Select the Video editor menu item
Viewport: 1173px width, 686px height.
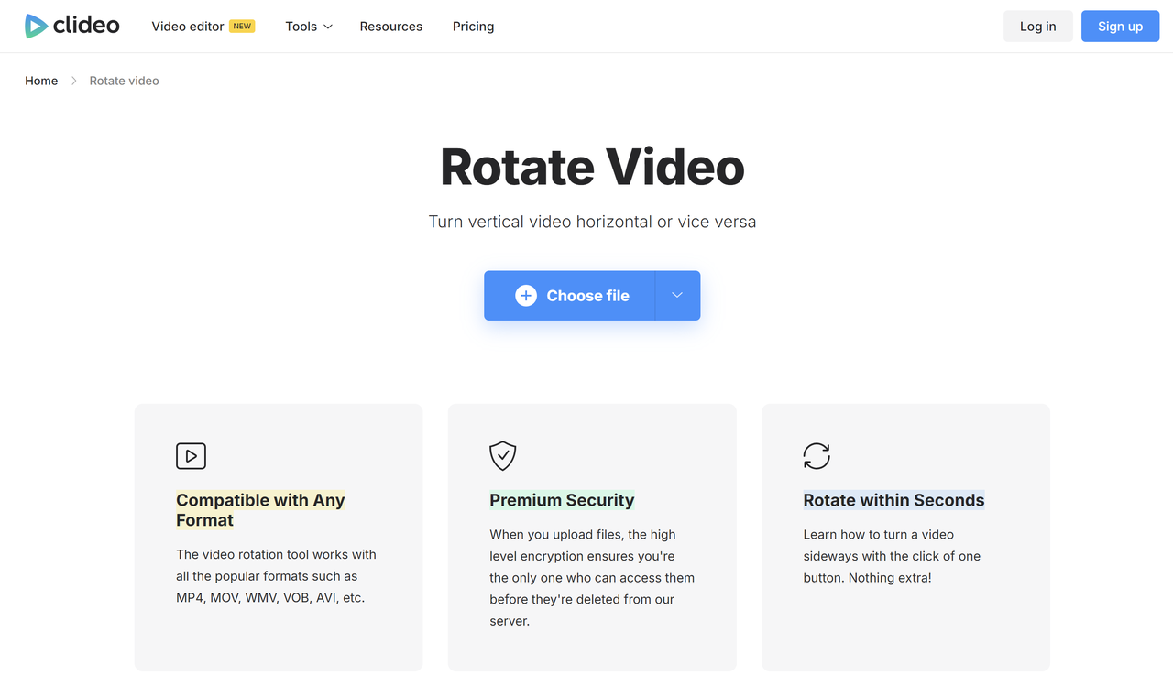[x=189, y=26]
